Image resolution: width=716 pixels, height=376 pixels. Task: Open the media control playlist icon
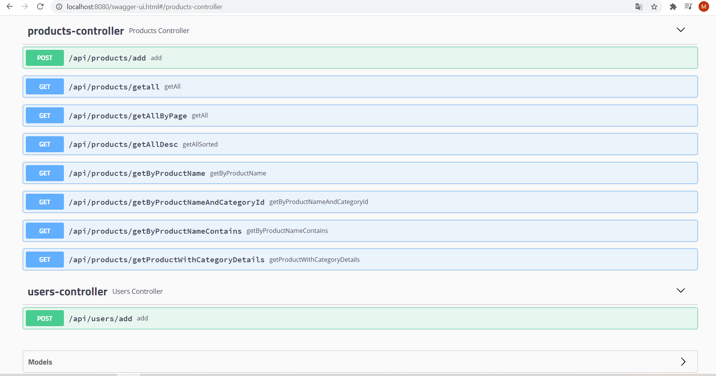688,6
